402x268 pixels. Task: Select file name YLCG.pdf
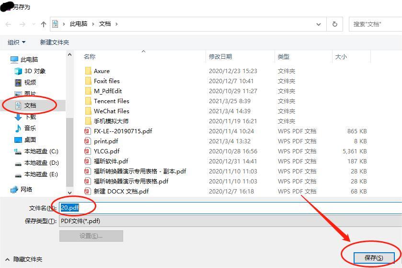[x=107, y=151]
